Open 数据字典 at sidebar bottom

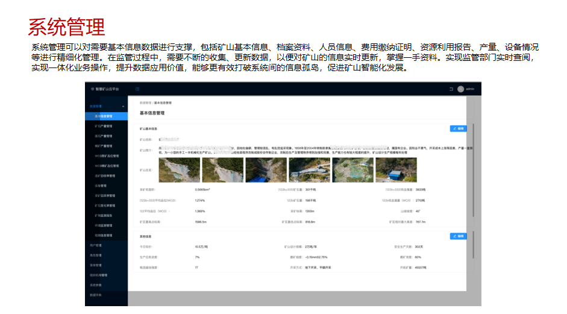96,295
